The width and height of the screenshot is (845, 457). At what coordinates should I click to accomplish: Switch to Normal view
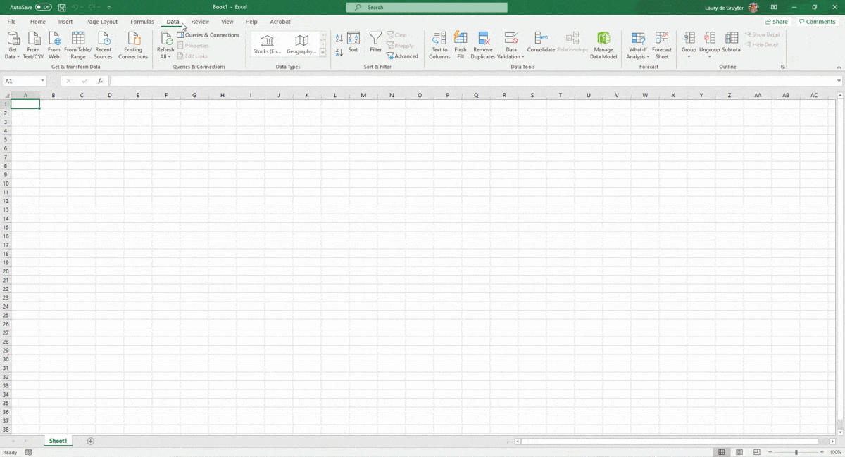pyautogui.click(x=722, y=452)
